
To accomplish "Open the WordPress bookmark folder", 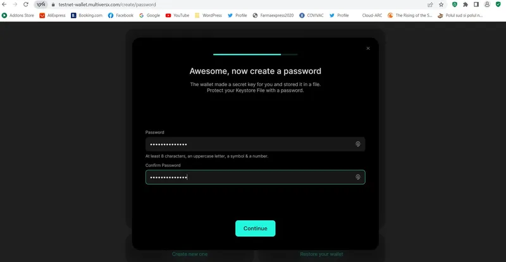I will click(208, 15).
